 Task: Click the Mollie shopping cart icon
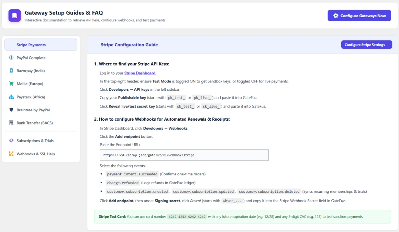11,84
